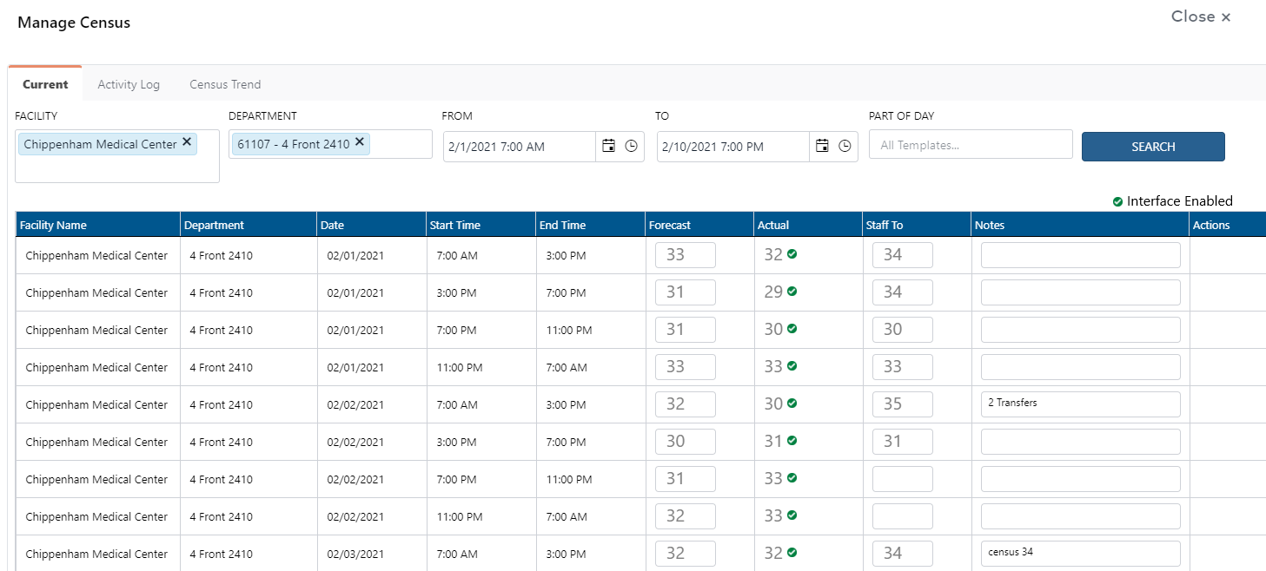Click the verified check beside Actual 32 for 02/01/2021
Viewport: 1266px width, 571px height.
point(791,254)
